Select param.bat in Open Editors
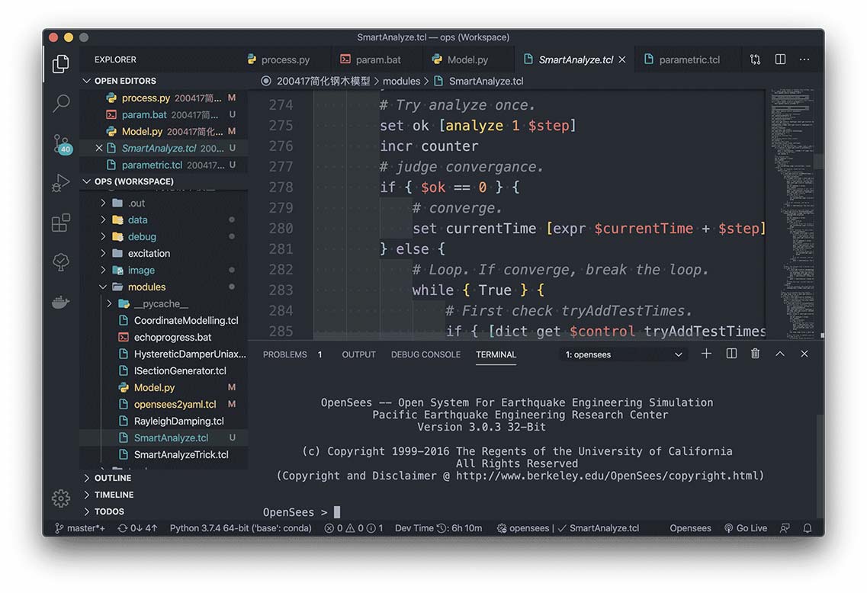 pos(164,114)
